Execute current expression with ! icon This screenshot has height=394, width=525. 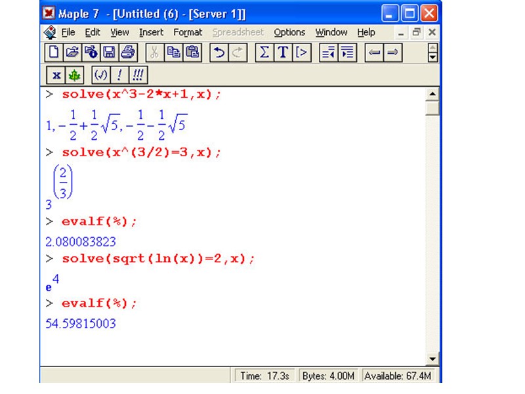[119, 75]
